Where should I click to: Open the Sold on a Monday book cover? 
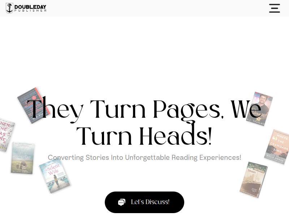(x=23, y=158)
